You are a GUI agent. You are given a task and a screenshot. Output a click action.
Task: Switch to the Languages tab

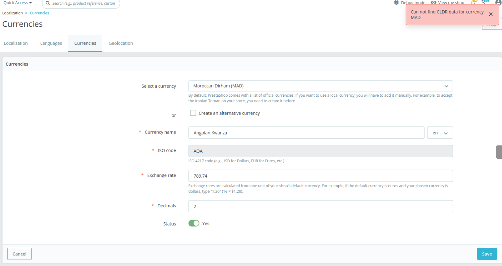[x=51, y=43]
